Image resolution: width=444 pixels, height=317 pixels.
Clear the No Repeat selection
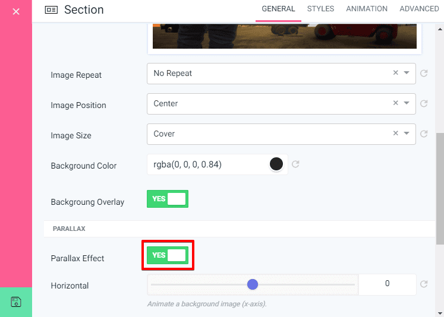(x=395, y=73)
